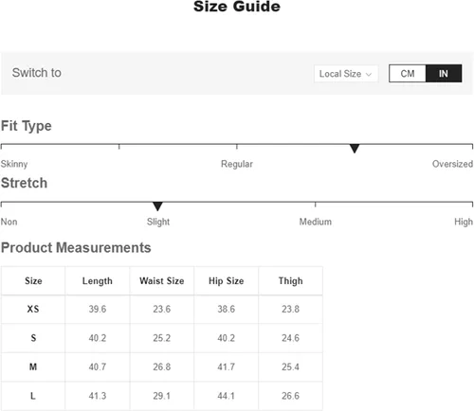
Task: Click the 'Switch to' label
Action: click(37, 73)
